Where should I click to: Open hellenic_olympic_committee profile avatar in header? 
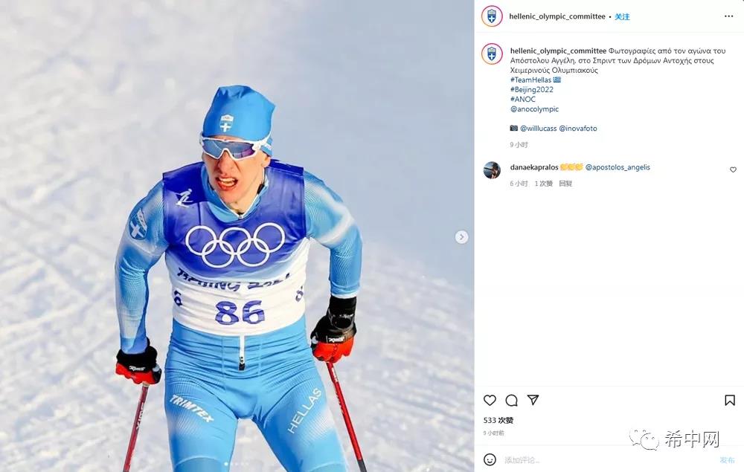(492, 16)
